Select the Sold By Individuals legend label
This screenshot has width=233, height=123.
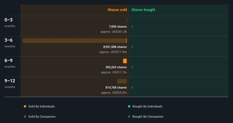(41, 106)
